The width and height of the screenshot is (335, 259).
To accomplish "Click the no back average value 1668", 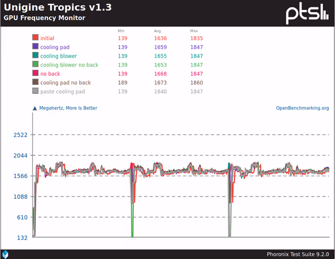I will 160,74.
